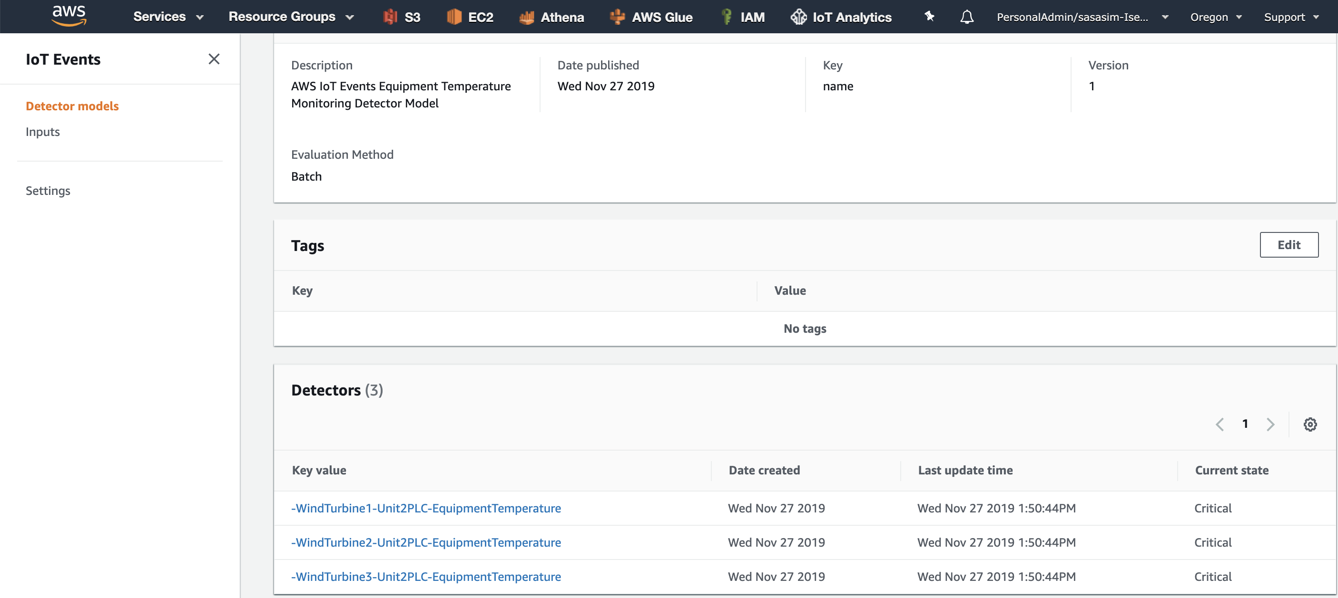Go to Inputs in sidebar
Image resolution: width=1338 pixels, height=598 pixels.
coord(43,132)
